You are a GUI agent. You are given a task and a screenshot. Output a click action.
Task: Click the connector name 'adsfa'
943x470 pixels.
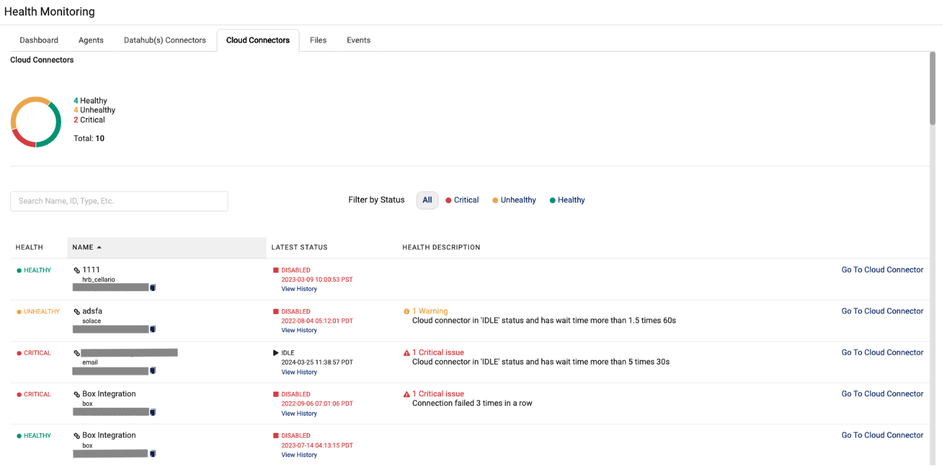coord(92,311)
